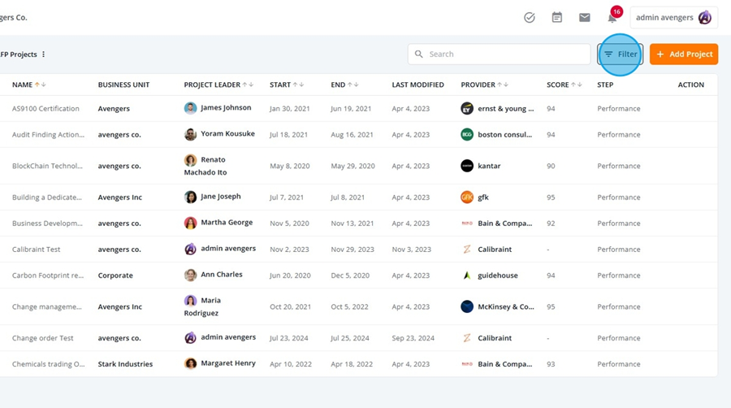Viewport: 731px width, 408px height.
Task: Open Carbon Footprint re... project
Action: [48, 276]
